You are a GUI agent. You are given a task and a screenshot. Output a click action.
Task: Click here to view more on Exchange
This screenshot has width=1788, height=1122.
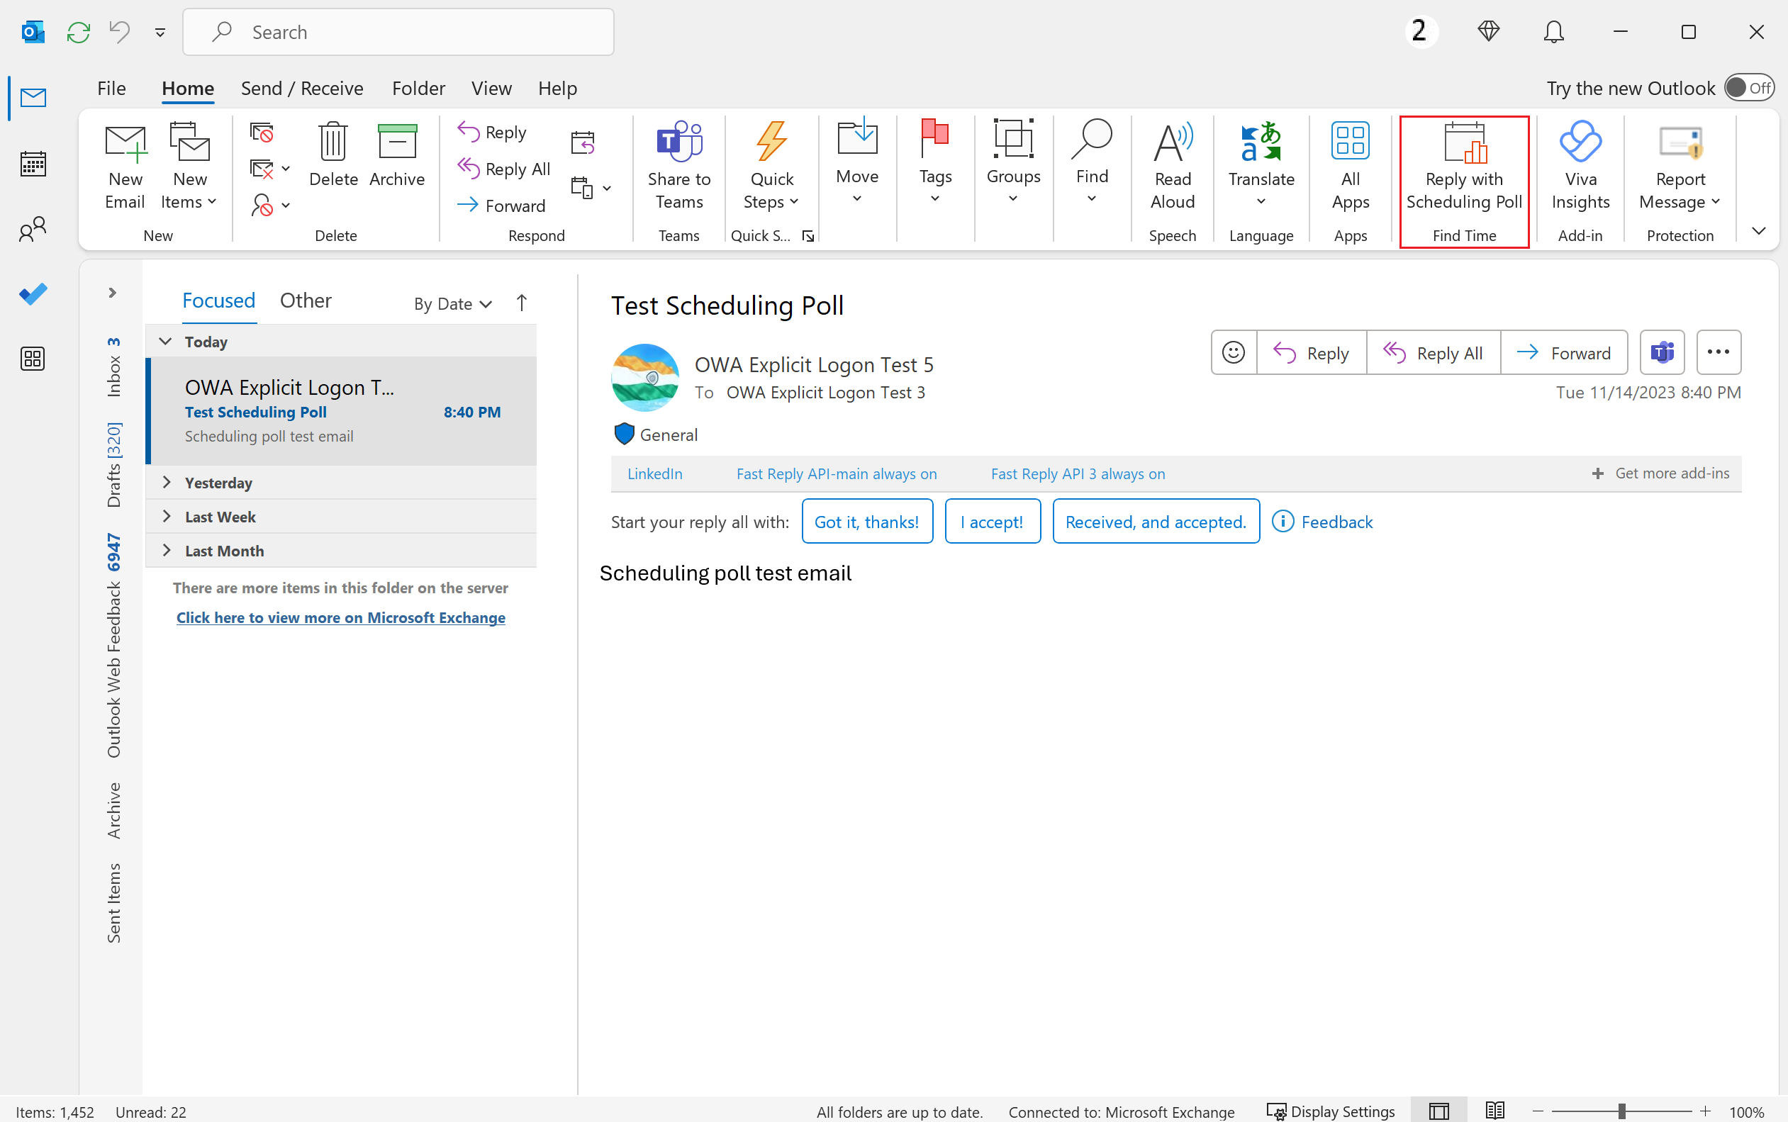point(340,617)
